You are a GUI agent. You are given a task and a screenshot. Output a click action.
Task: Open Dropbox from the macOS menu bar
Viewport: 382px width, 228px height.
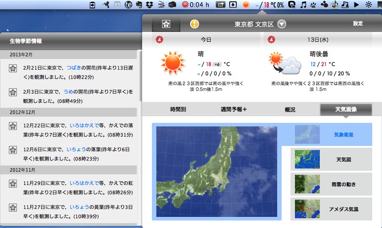(x=150, y=5)
